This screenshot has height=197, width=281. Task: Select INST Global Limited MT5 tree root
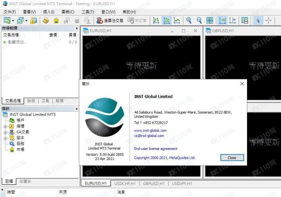tap(32, 114)
